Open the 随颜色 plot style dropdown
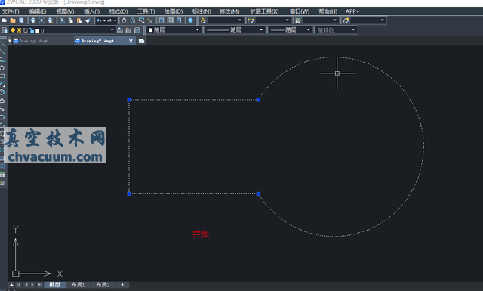Viewport: 483px width, 291px height. 353,30
